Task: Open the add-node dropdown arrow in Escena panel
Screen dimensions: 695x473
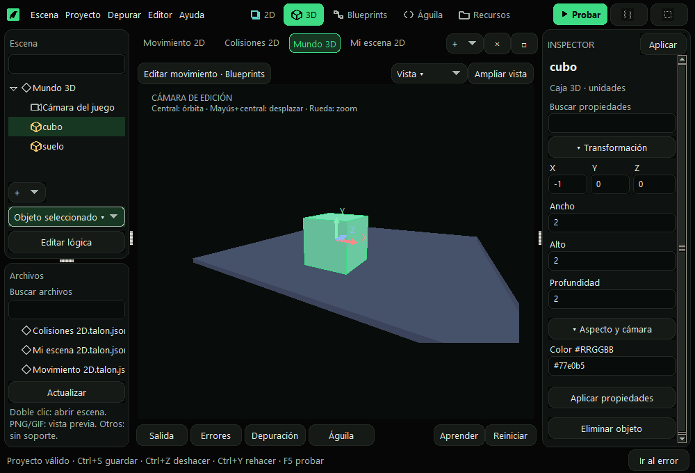Action: (x=35, y=192)
